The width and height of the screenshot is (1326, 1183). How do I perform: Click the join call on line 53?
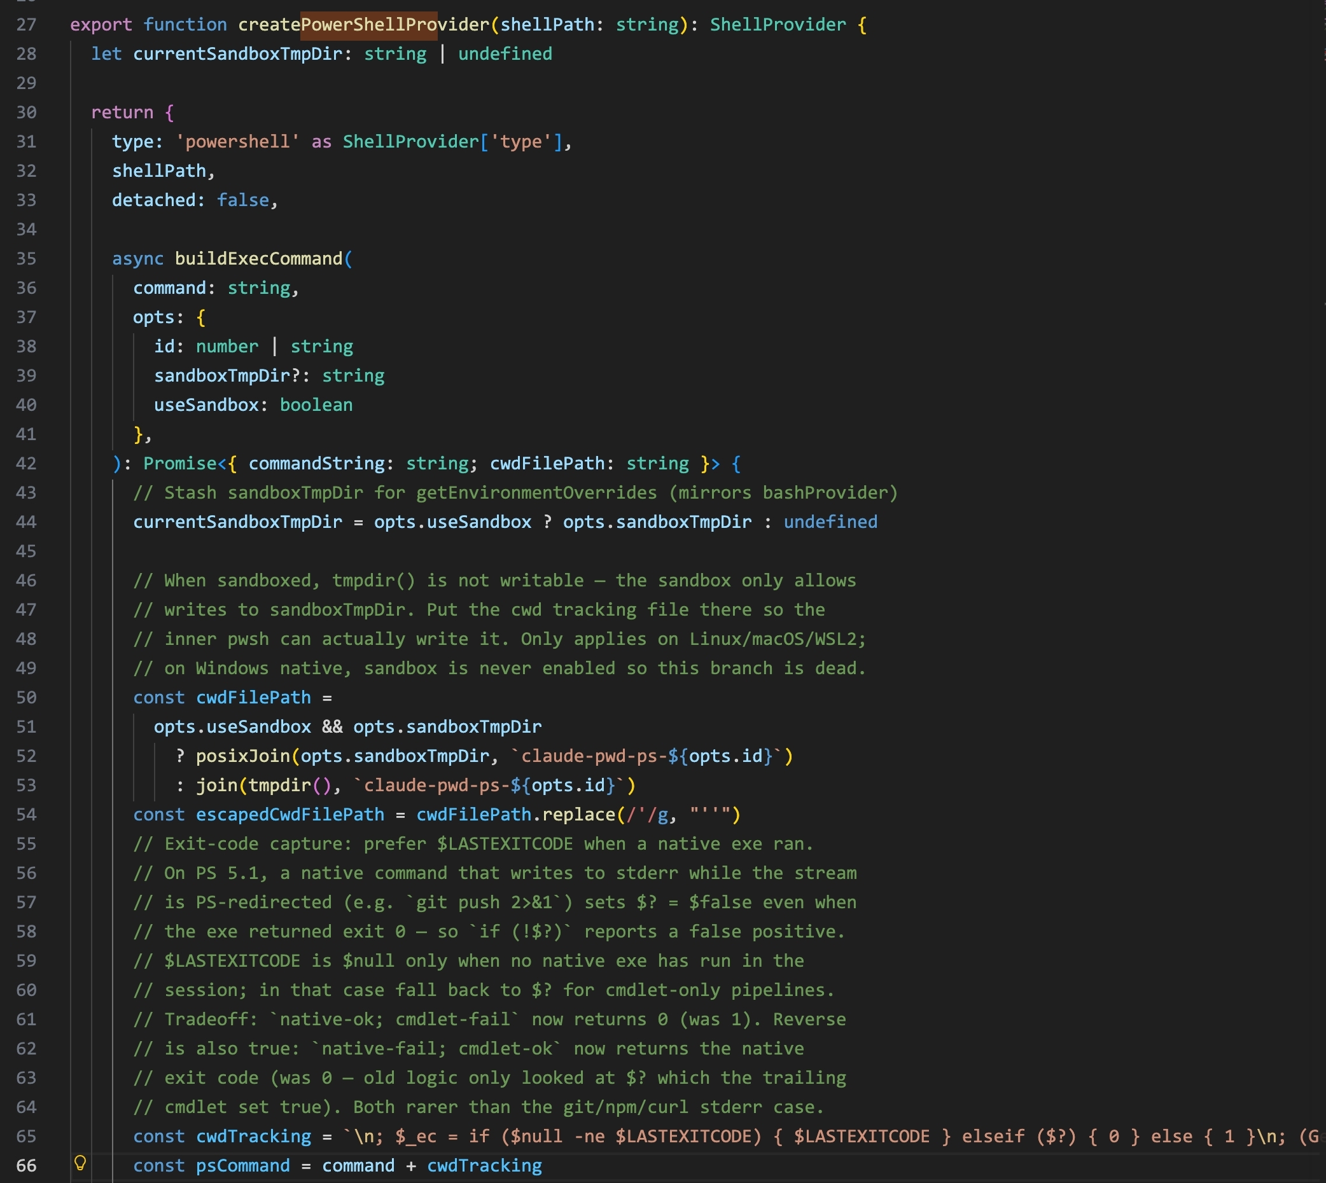tap(216, 785)
